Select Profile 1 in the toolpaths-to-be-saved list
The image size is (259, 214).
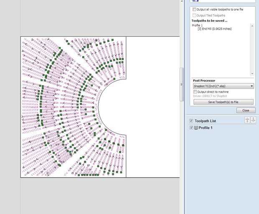point(197,25)
